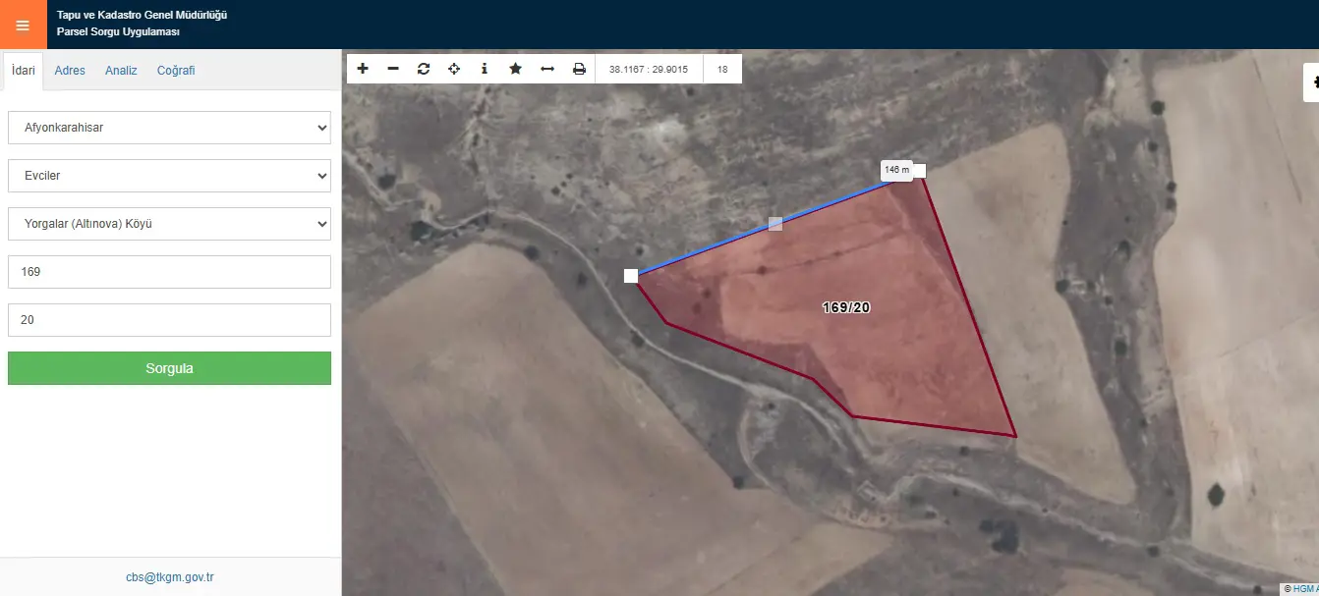The width and height of the screenshot is (1319, 596).
Task: Open the İdari tab
Action: click(24, 71)
